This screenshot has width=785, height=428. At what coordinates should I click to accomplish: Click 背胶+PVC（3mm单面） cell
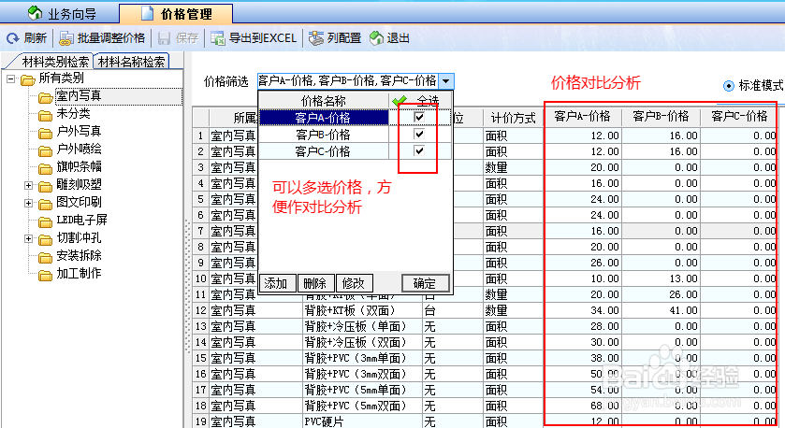[x=363, y=358]
